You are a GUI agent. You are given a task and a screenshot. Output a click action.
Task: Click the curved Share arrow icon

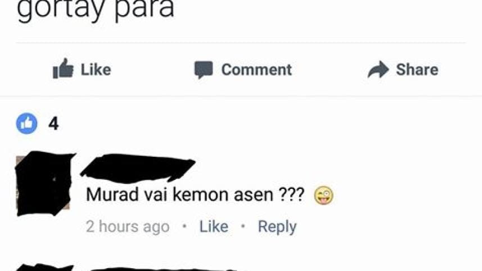point(379,69)
